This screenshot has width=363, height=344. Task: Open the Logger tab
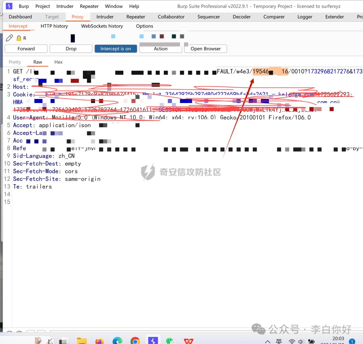coord(305,17)
